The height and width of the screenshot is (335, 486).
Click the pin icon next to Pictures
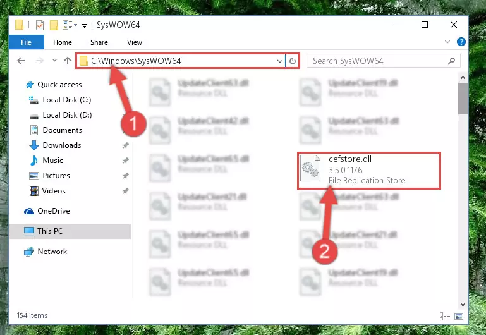click(x=125, y=176)
